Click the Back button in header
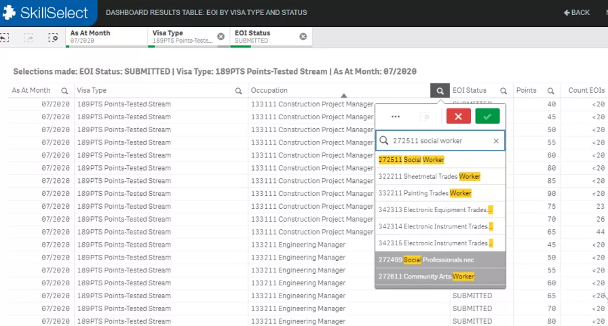608x326 pixels. pos(576,12)
